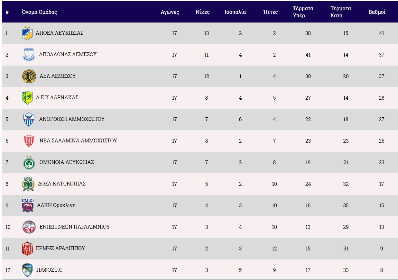This screenshot has height=280, width=398.
Task: Click ΠΑΦΟΣ F.C.'s 8 points value
Action: [x=382, y=270]
